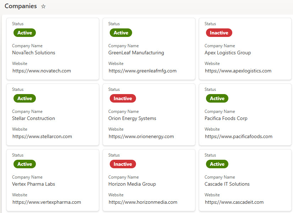Select the Active status on Stellar Construction

[x=25, y=98]
